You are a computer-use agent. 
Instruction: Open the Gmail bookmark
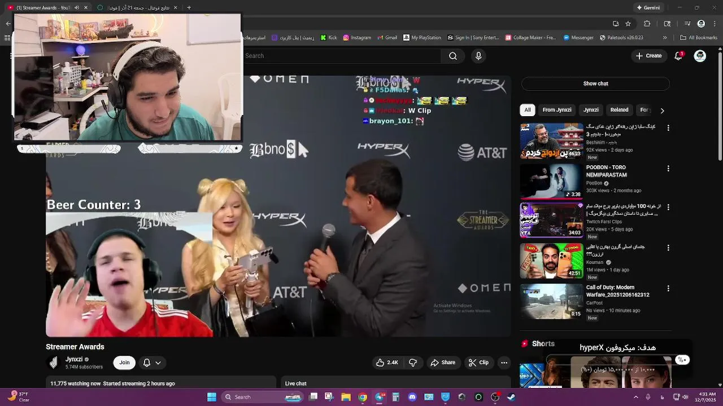tap(387, 38)
